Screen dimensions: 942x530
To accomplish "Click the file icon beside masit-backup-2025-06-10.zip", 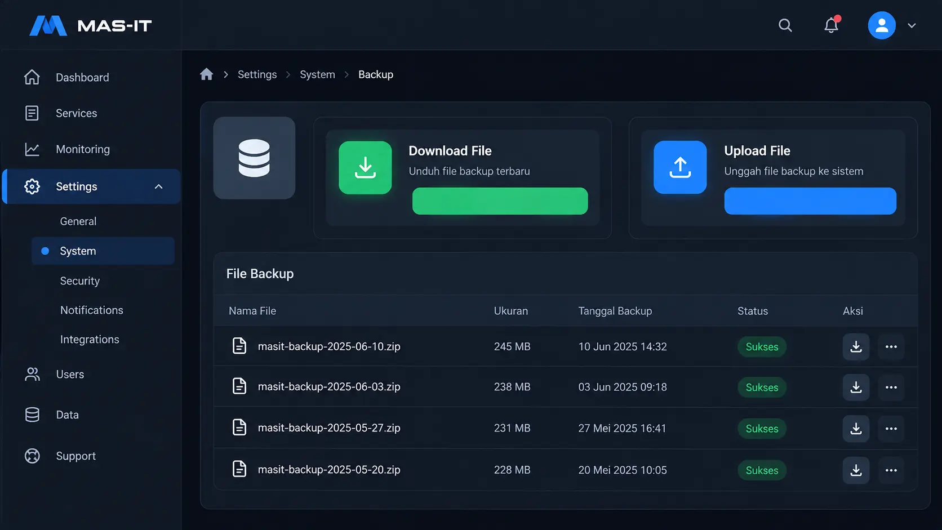I will (239, 346).
